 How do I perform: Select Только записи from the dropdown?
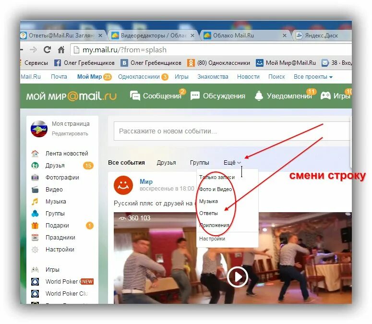tap(217, 177)
